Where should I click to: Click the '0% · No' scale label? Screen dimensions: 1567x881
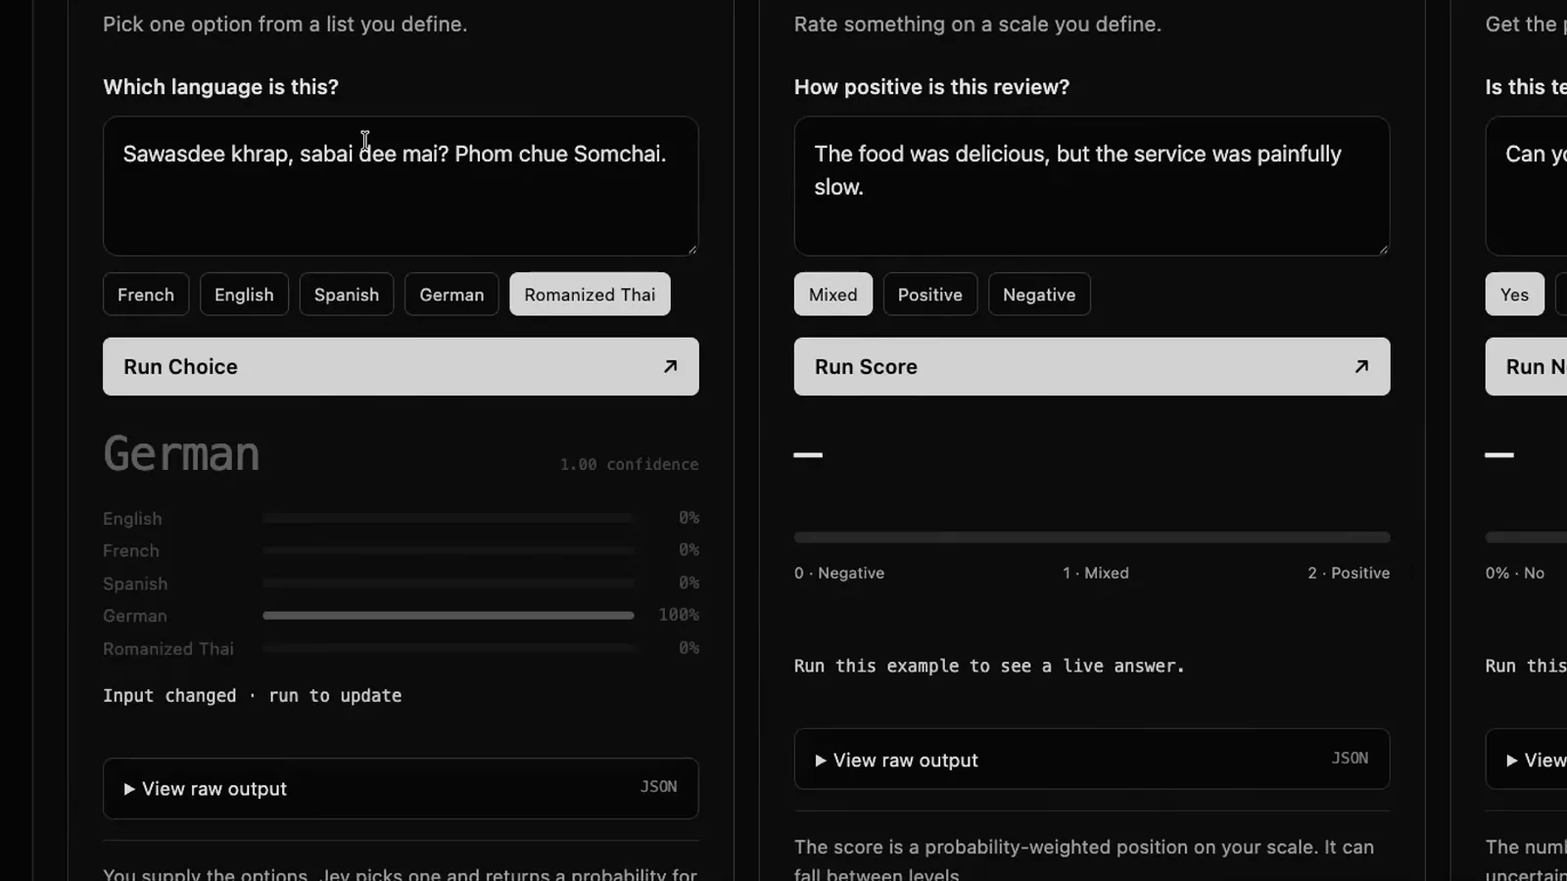(1514, 573)
